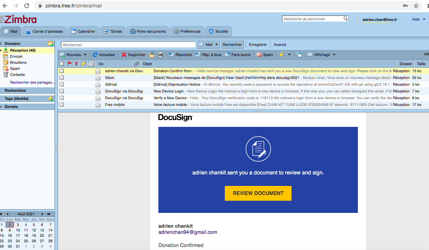
Task: Click the search magnifier in people search
Action: (x=345, y=19)
